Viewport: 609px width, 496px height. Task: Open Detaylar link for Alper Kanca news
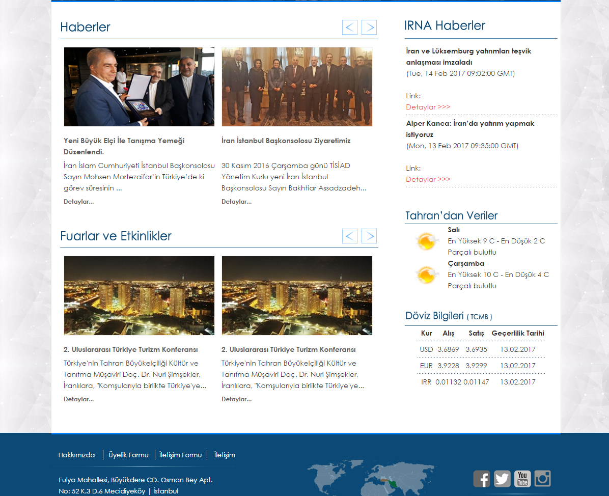pyautogui.click(x=428, y=179)
